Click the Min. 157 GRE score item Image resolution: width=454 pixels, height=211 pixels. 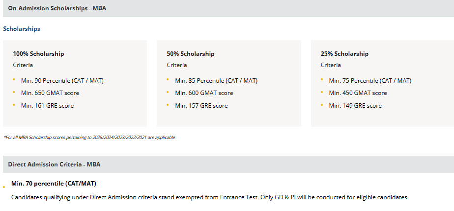pyautogui.click(x=201, y=105)
